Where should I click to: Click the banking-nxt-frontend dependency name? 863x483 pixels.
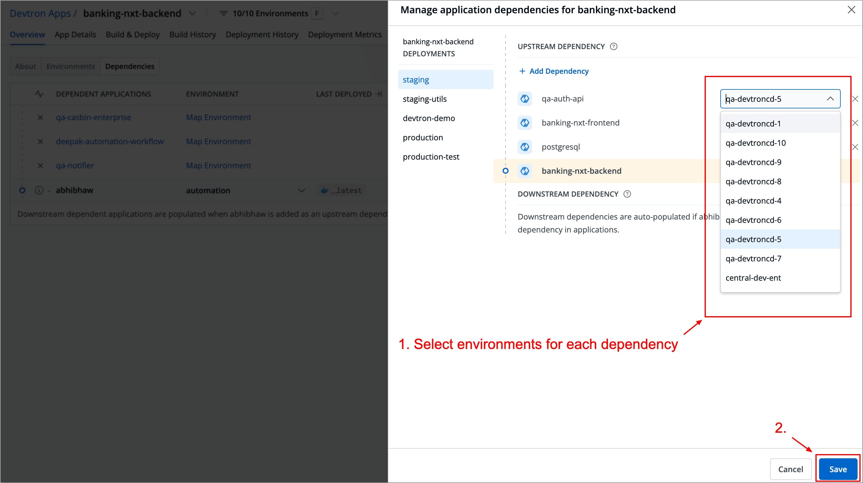580,123
